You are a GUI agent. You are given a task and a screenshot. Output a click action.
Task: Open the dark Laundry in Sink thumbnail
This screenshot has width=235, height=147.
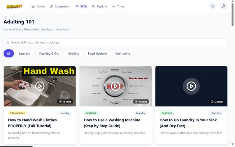coord(191,86)
